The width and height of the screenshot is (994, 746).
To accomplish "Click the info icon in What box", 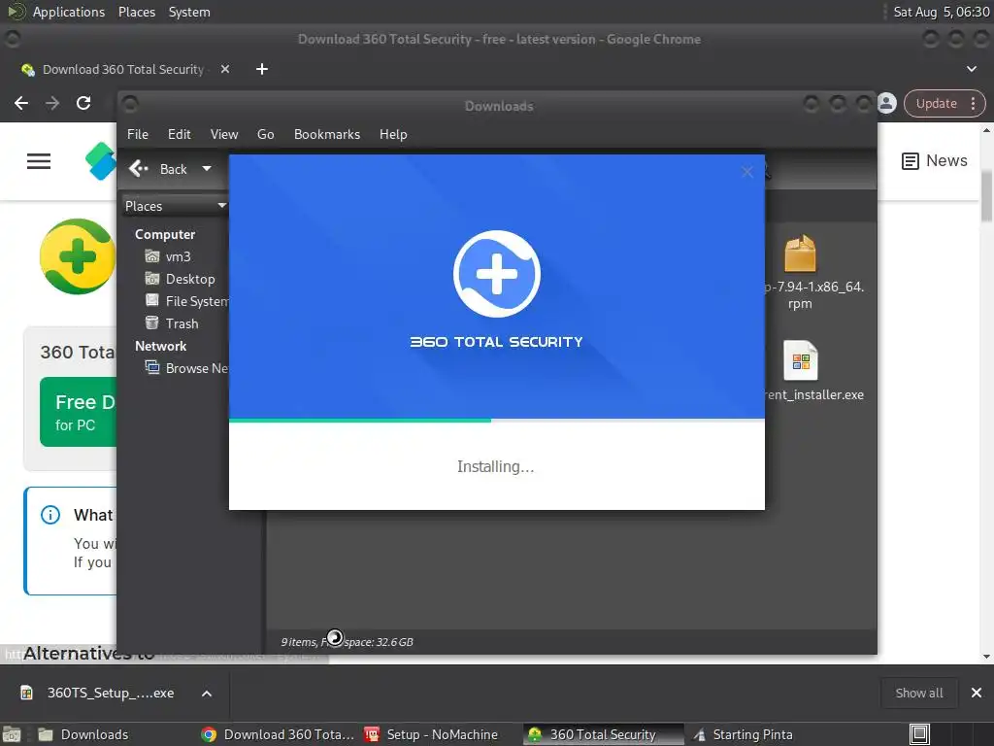I will point(50,515).
